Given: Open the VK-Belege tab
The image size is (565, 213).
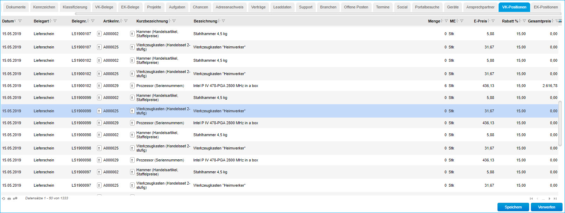Looking at the screenshot, I should (104, 7).
